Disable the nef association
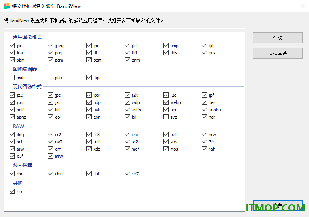The image size is (309, 217). [166, 135]
